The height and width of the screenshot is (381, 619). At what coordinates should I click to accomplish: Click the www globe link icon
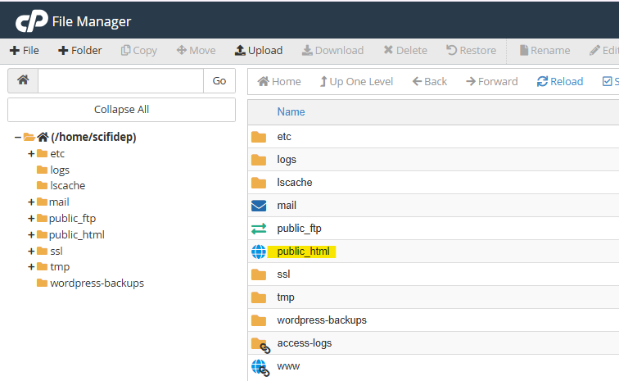[x=260, y=366]
